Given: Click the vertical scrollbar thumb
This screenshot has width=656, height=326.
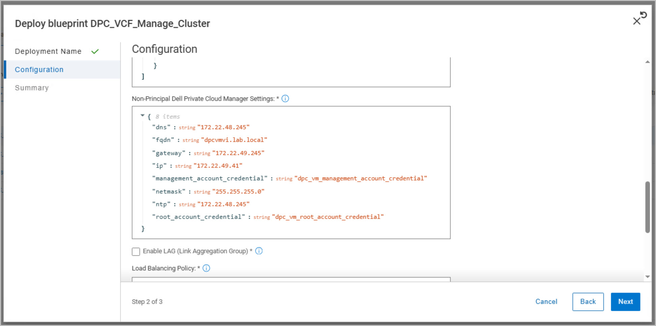Looking at the screenshot, I should point(647,207).
